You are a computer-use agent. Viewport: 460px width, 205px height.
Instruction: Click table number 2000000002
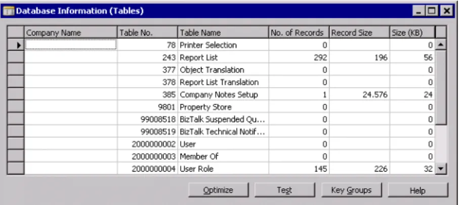(x=148, y=144)
